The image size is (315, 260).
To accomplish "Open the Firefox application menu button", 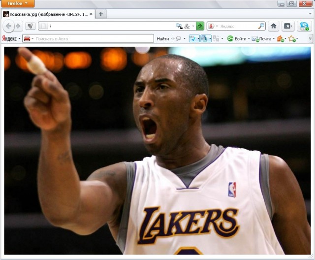I will pos(18,3).
